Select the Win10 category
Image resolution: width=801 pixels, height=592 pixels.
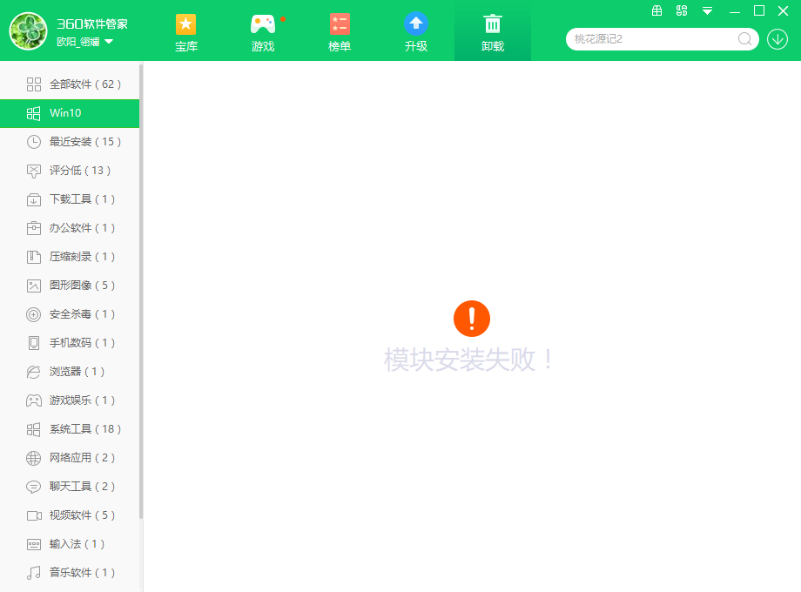click(70, 113)
